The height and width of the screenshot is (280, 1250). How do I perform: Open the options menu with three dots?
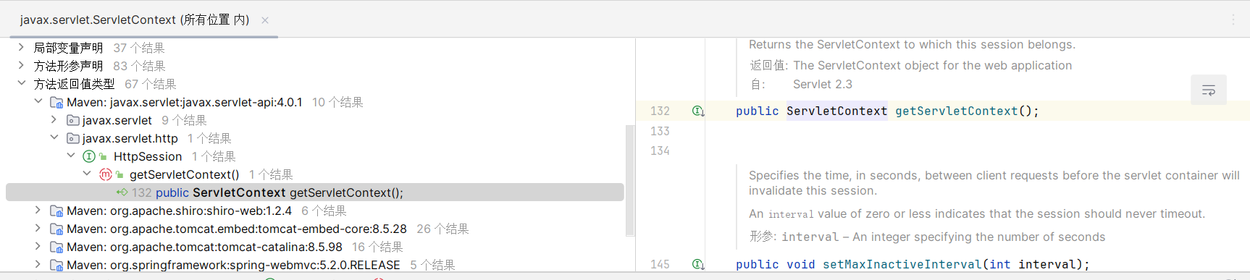[1233, 20]
